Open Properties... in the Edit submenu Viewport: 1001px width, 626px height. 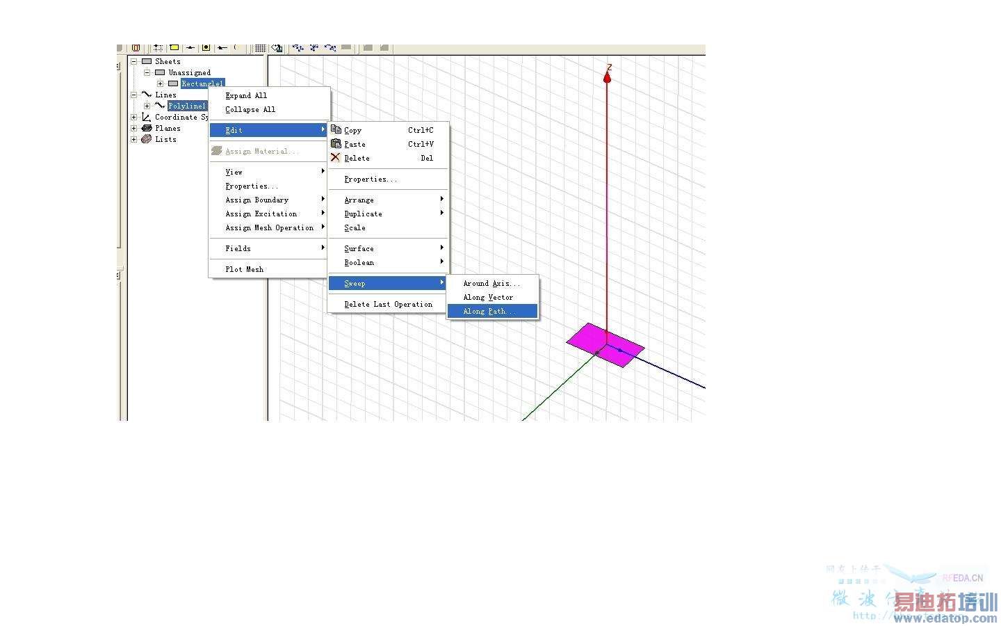(389, 179)
